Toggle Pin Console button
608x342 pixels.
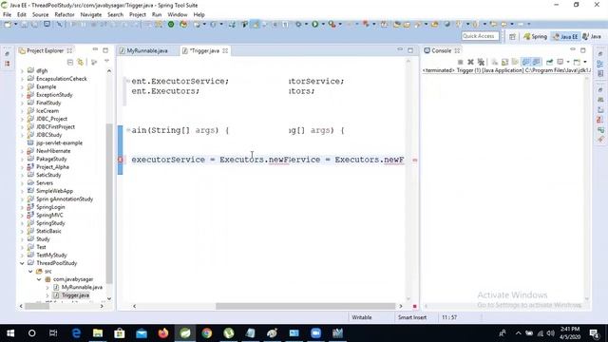(x=549, y=62)
